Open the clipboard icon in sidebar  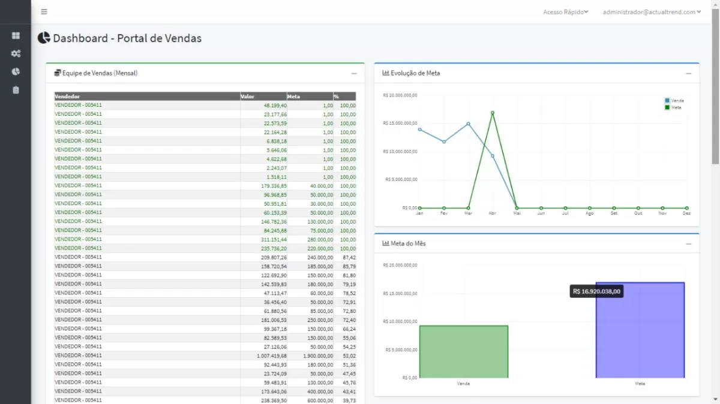(x=16, y=90)
